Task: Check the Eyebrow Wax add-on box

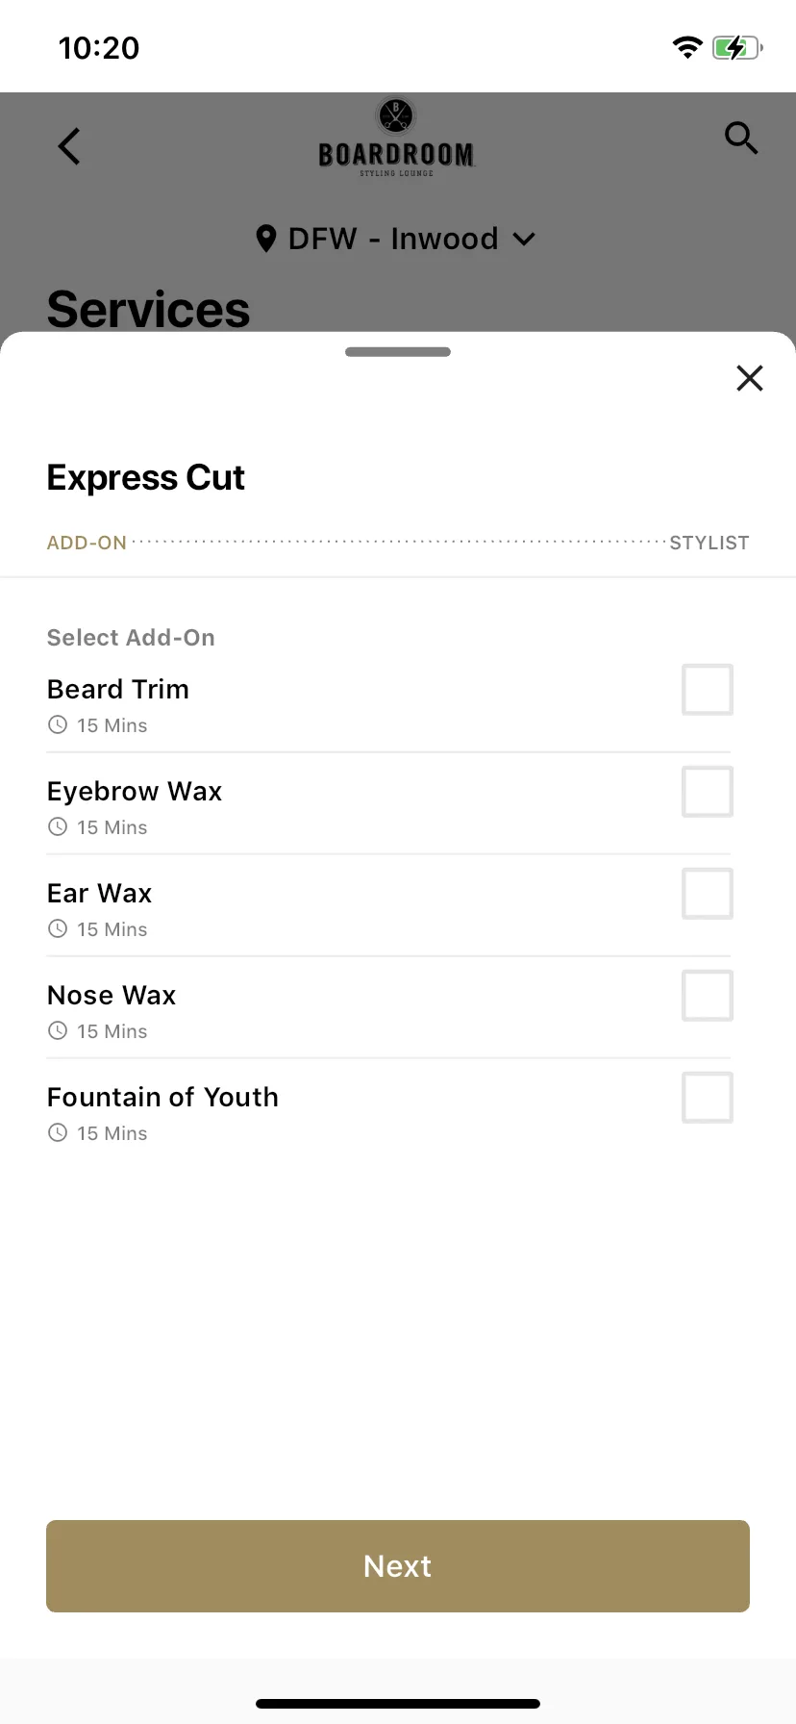Action: (708, 792)
